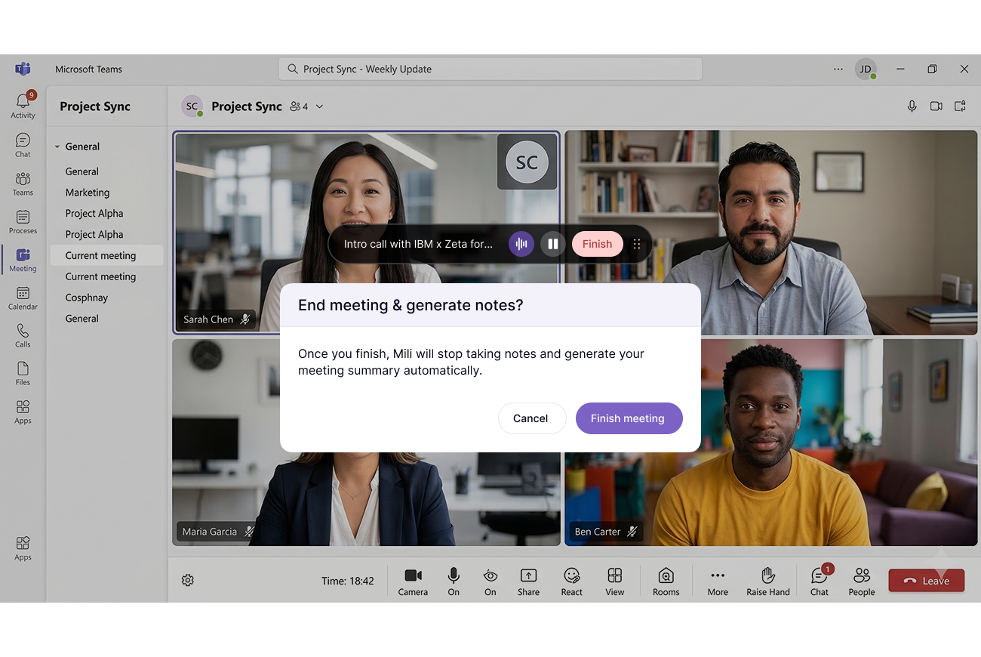Open Teams in the left rail
The image size is (981, 657).
tap(23, 184)
